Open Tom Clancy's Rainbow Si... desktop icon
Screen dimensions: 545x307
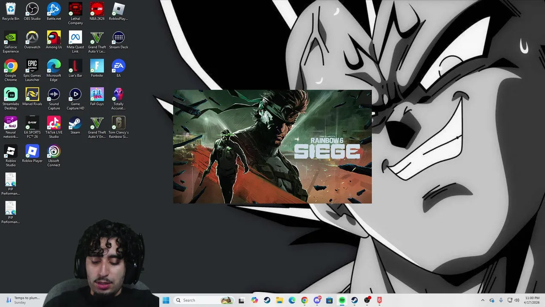tap(118, 127)
